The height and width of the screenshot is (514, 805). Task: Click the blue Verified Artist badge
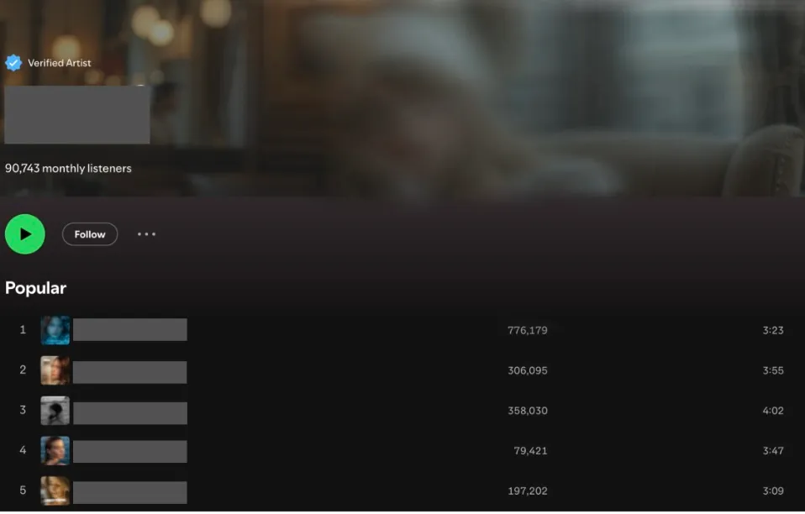click(x=13, y=63)
